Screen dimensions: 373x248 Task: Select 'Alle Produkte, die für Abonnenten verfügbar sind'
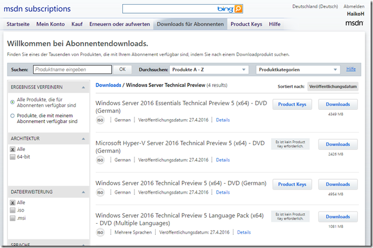click(x=13, y=102)
